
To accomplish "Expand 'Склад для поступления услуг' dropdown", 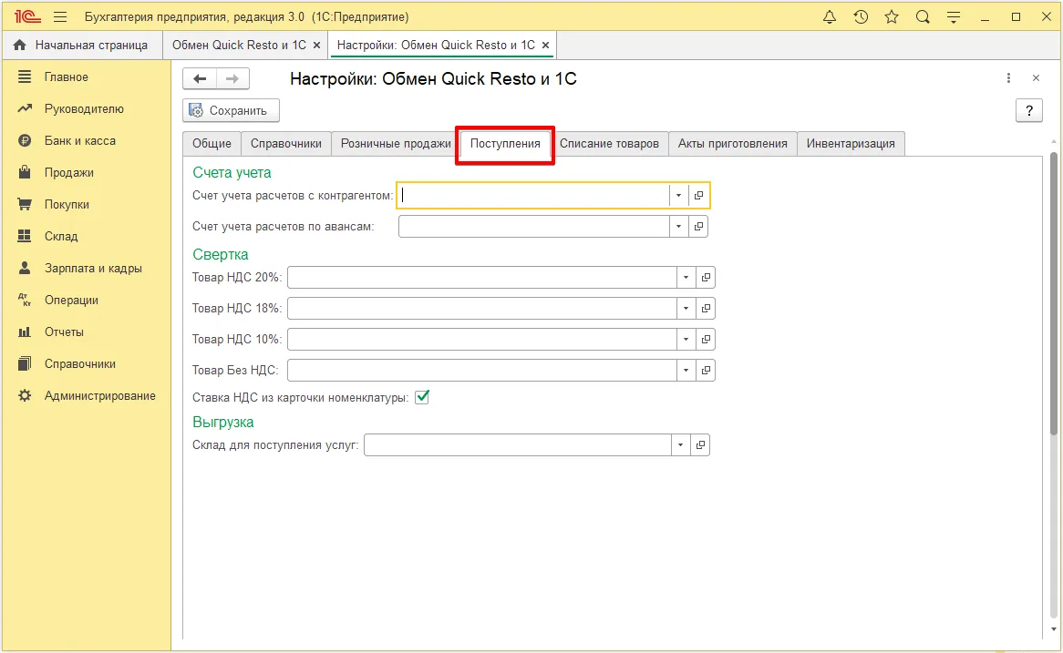I will (681, 445).
